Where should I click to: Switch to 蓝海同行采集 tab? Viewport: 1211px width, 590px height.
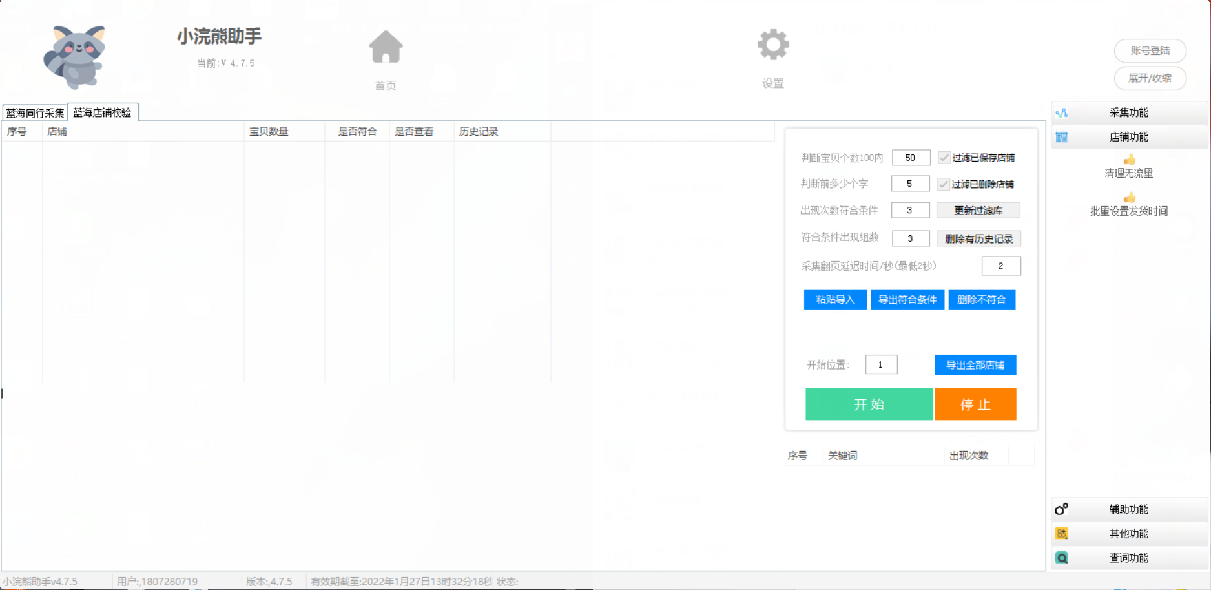35,113
